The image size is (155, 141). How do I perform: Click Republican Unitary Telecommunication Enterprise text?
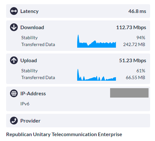pyautogui.click(x=64, y=135)
